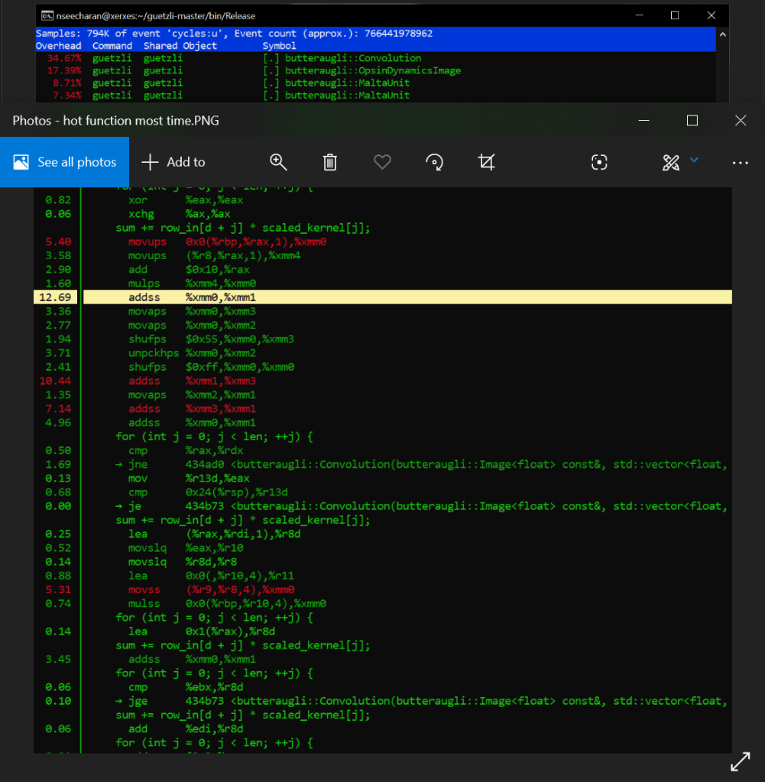The width and height of the screenshot is (765, 782).
Task: Maximize the Photos window
Action: click(692, 121)
